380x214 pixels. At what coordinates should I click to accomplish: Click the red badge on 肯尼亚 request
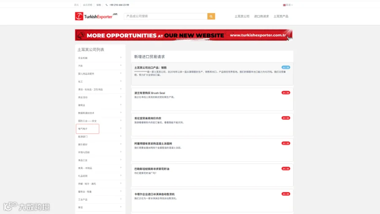(x=286, y=118)
